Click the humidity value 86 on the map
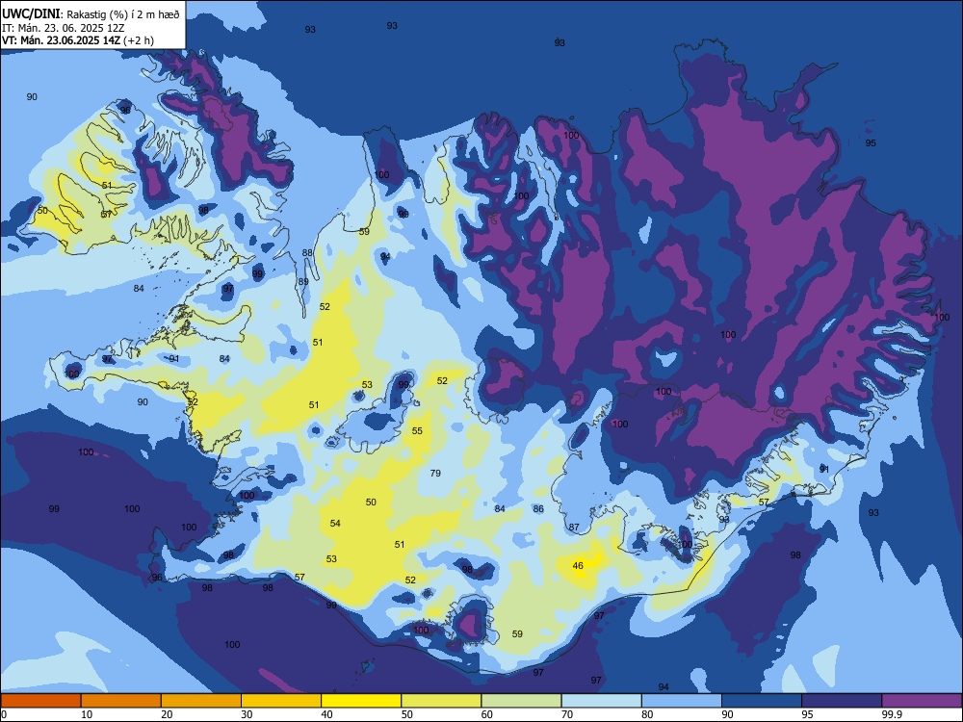The height and width of the screenshot is (722, 963). tap(538, 509)
